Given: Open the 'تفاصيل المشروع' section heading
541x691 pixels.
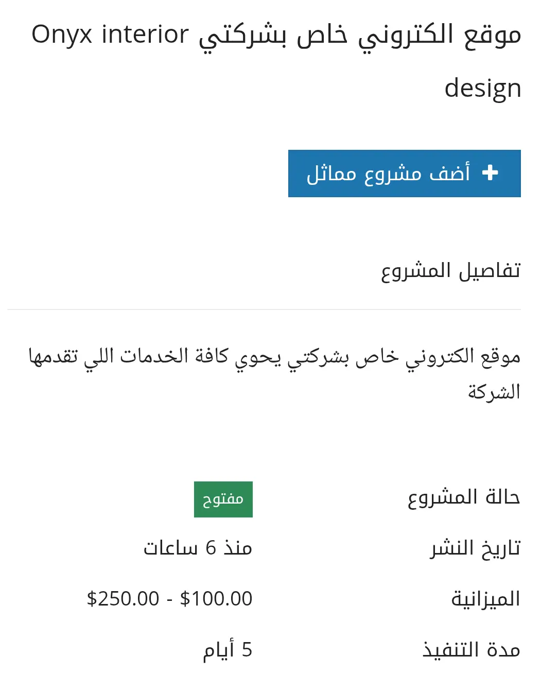Looking at the screenshot, I should (x=450, y=271).
